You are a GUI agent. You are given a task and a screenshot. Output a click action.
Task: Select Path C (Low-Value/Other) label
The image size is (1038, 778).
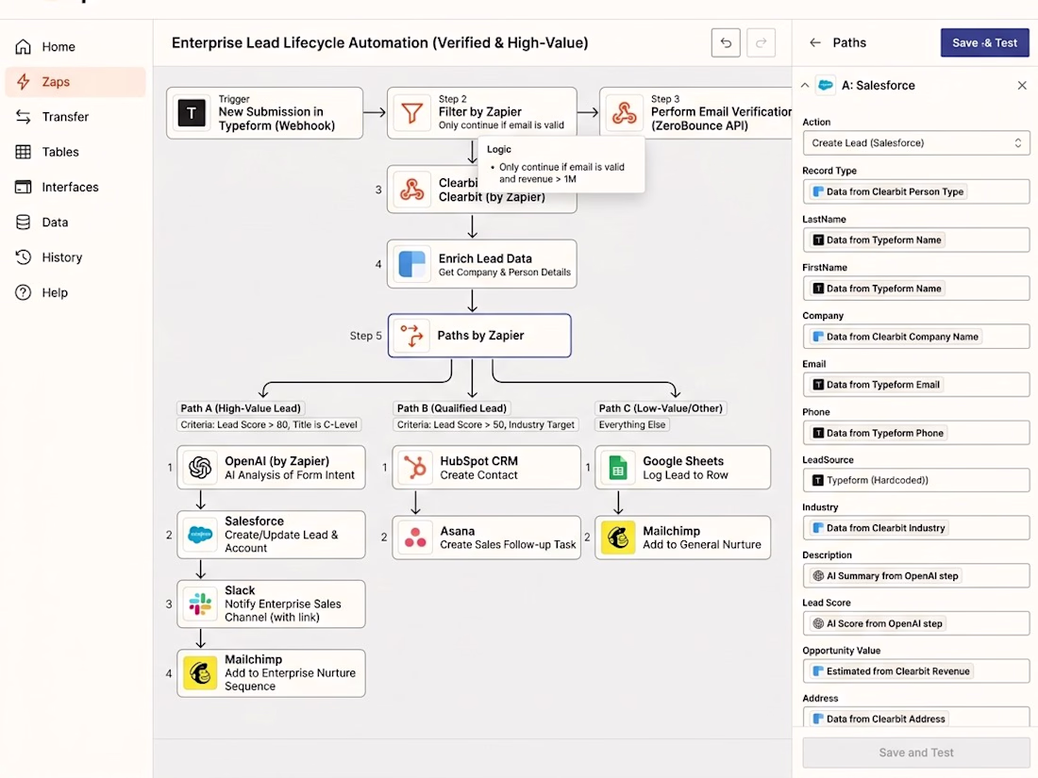click(661, 409)
